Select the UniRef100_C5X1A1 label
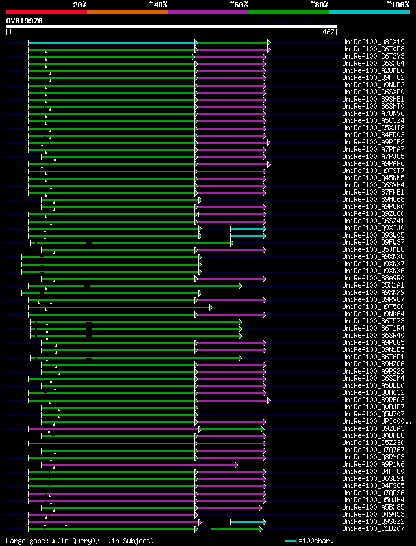416x546 pixels. point(373,285)
